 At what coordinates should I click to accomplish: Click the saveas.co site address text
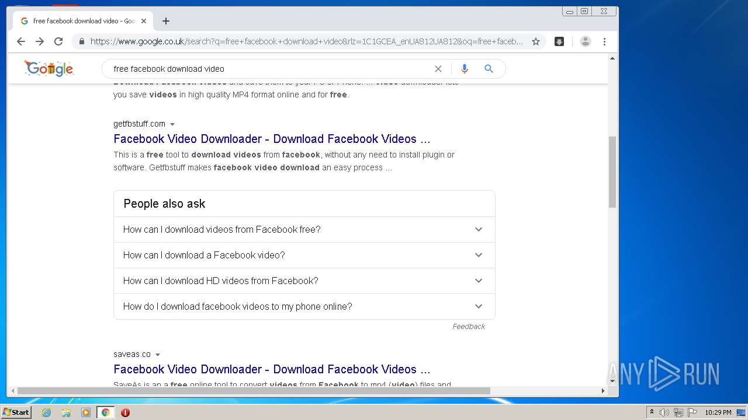point(132,354)
